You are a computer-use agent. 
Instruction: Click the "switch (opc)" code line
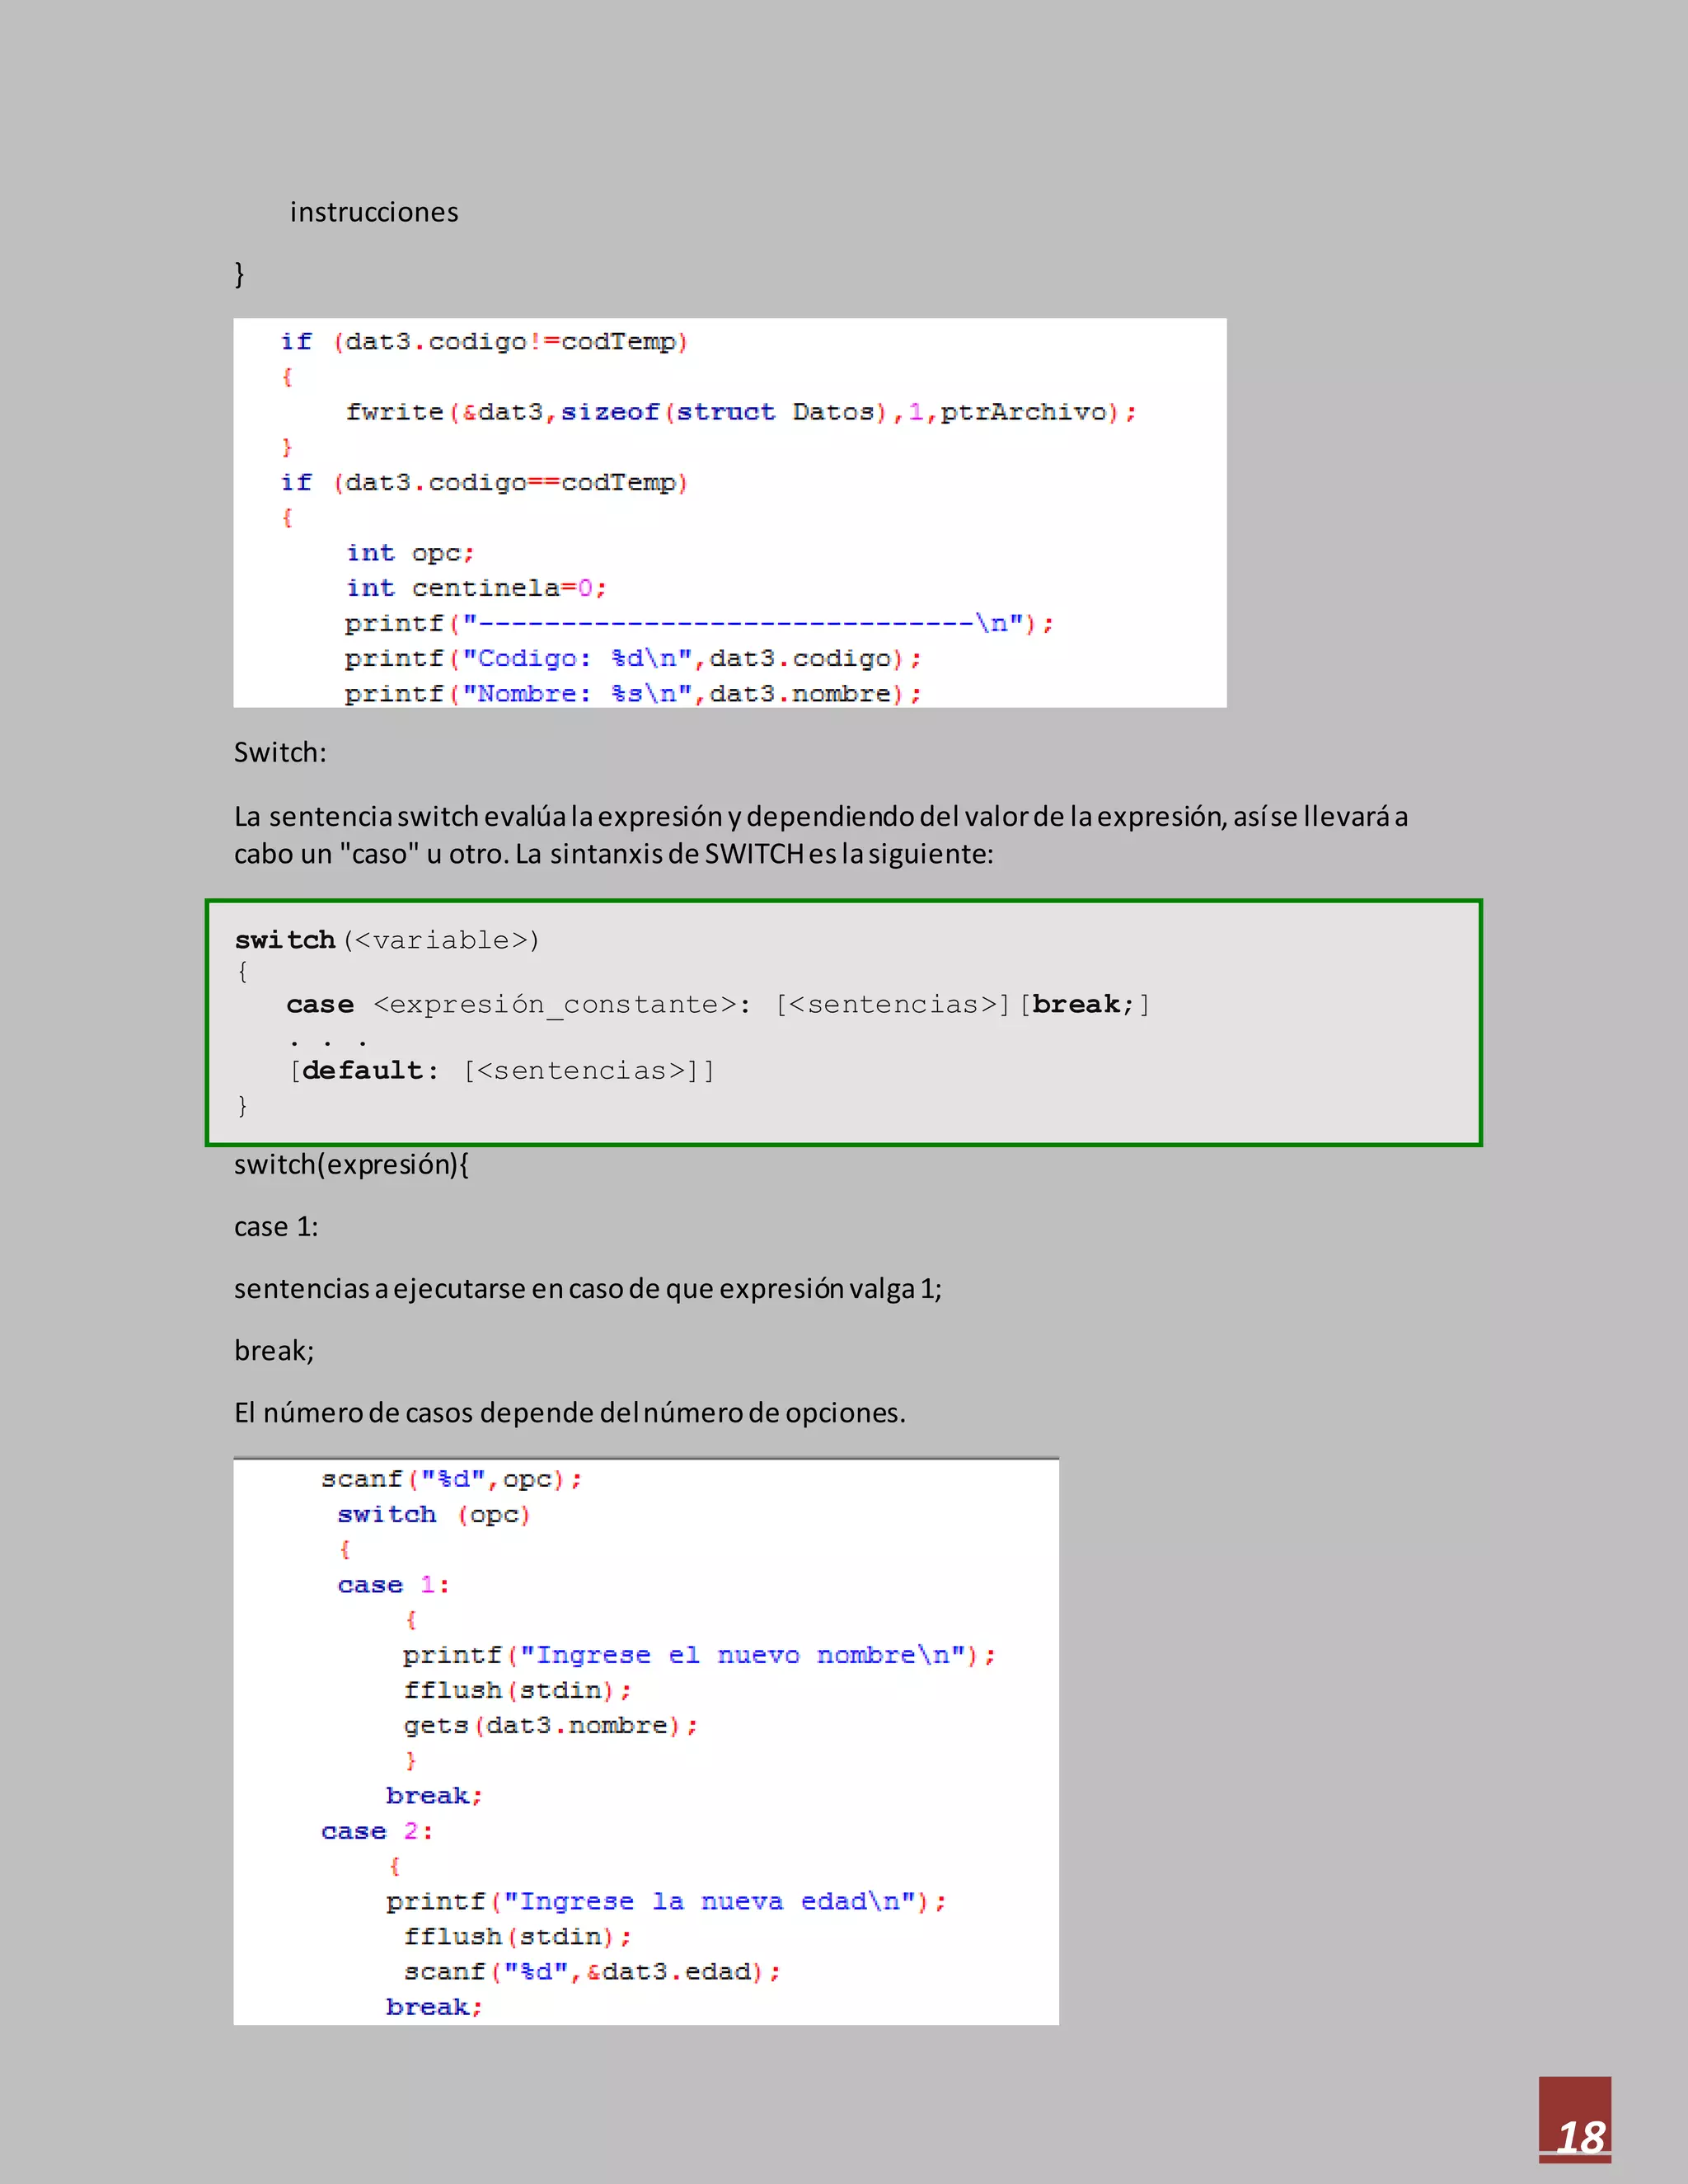pyautogui.click(x=434, y=1515)
